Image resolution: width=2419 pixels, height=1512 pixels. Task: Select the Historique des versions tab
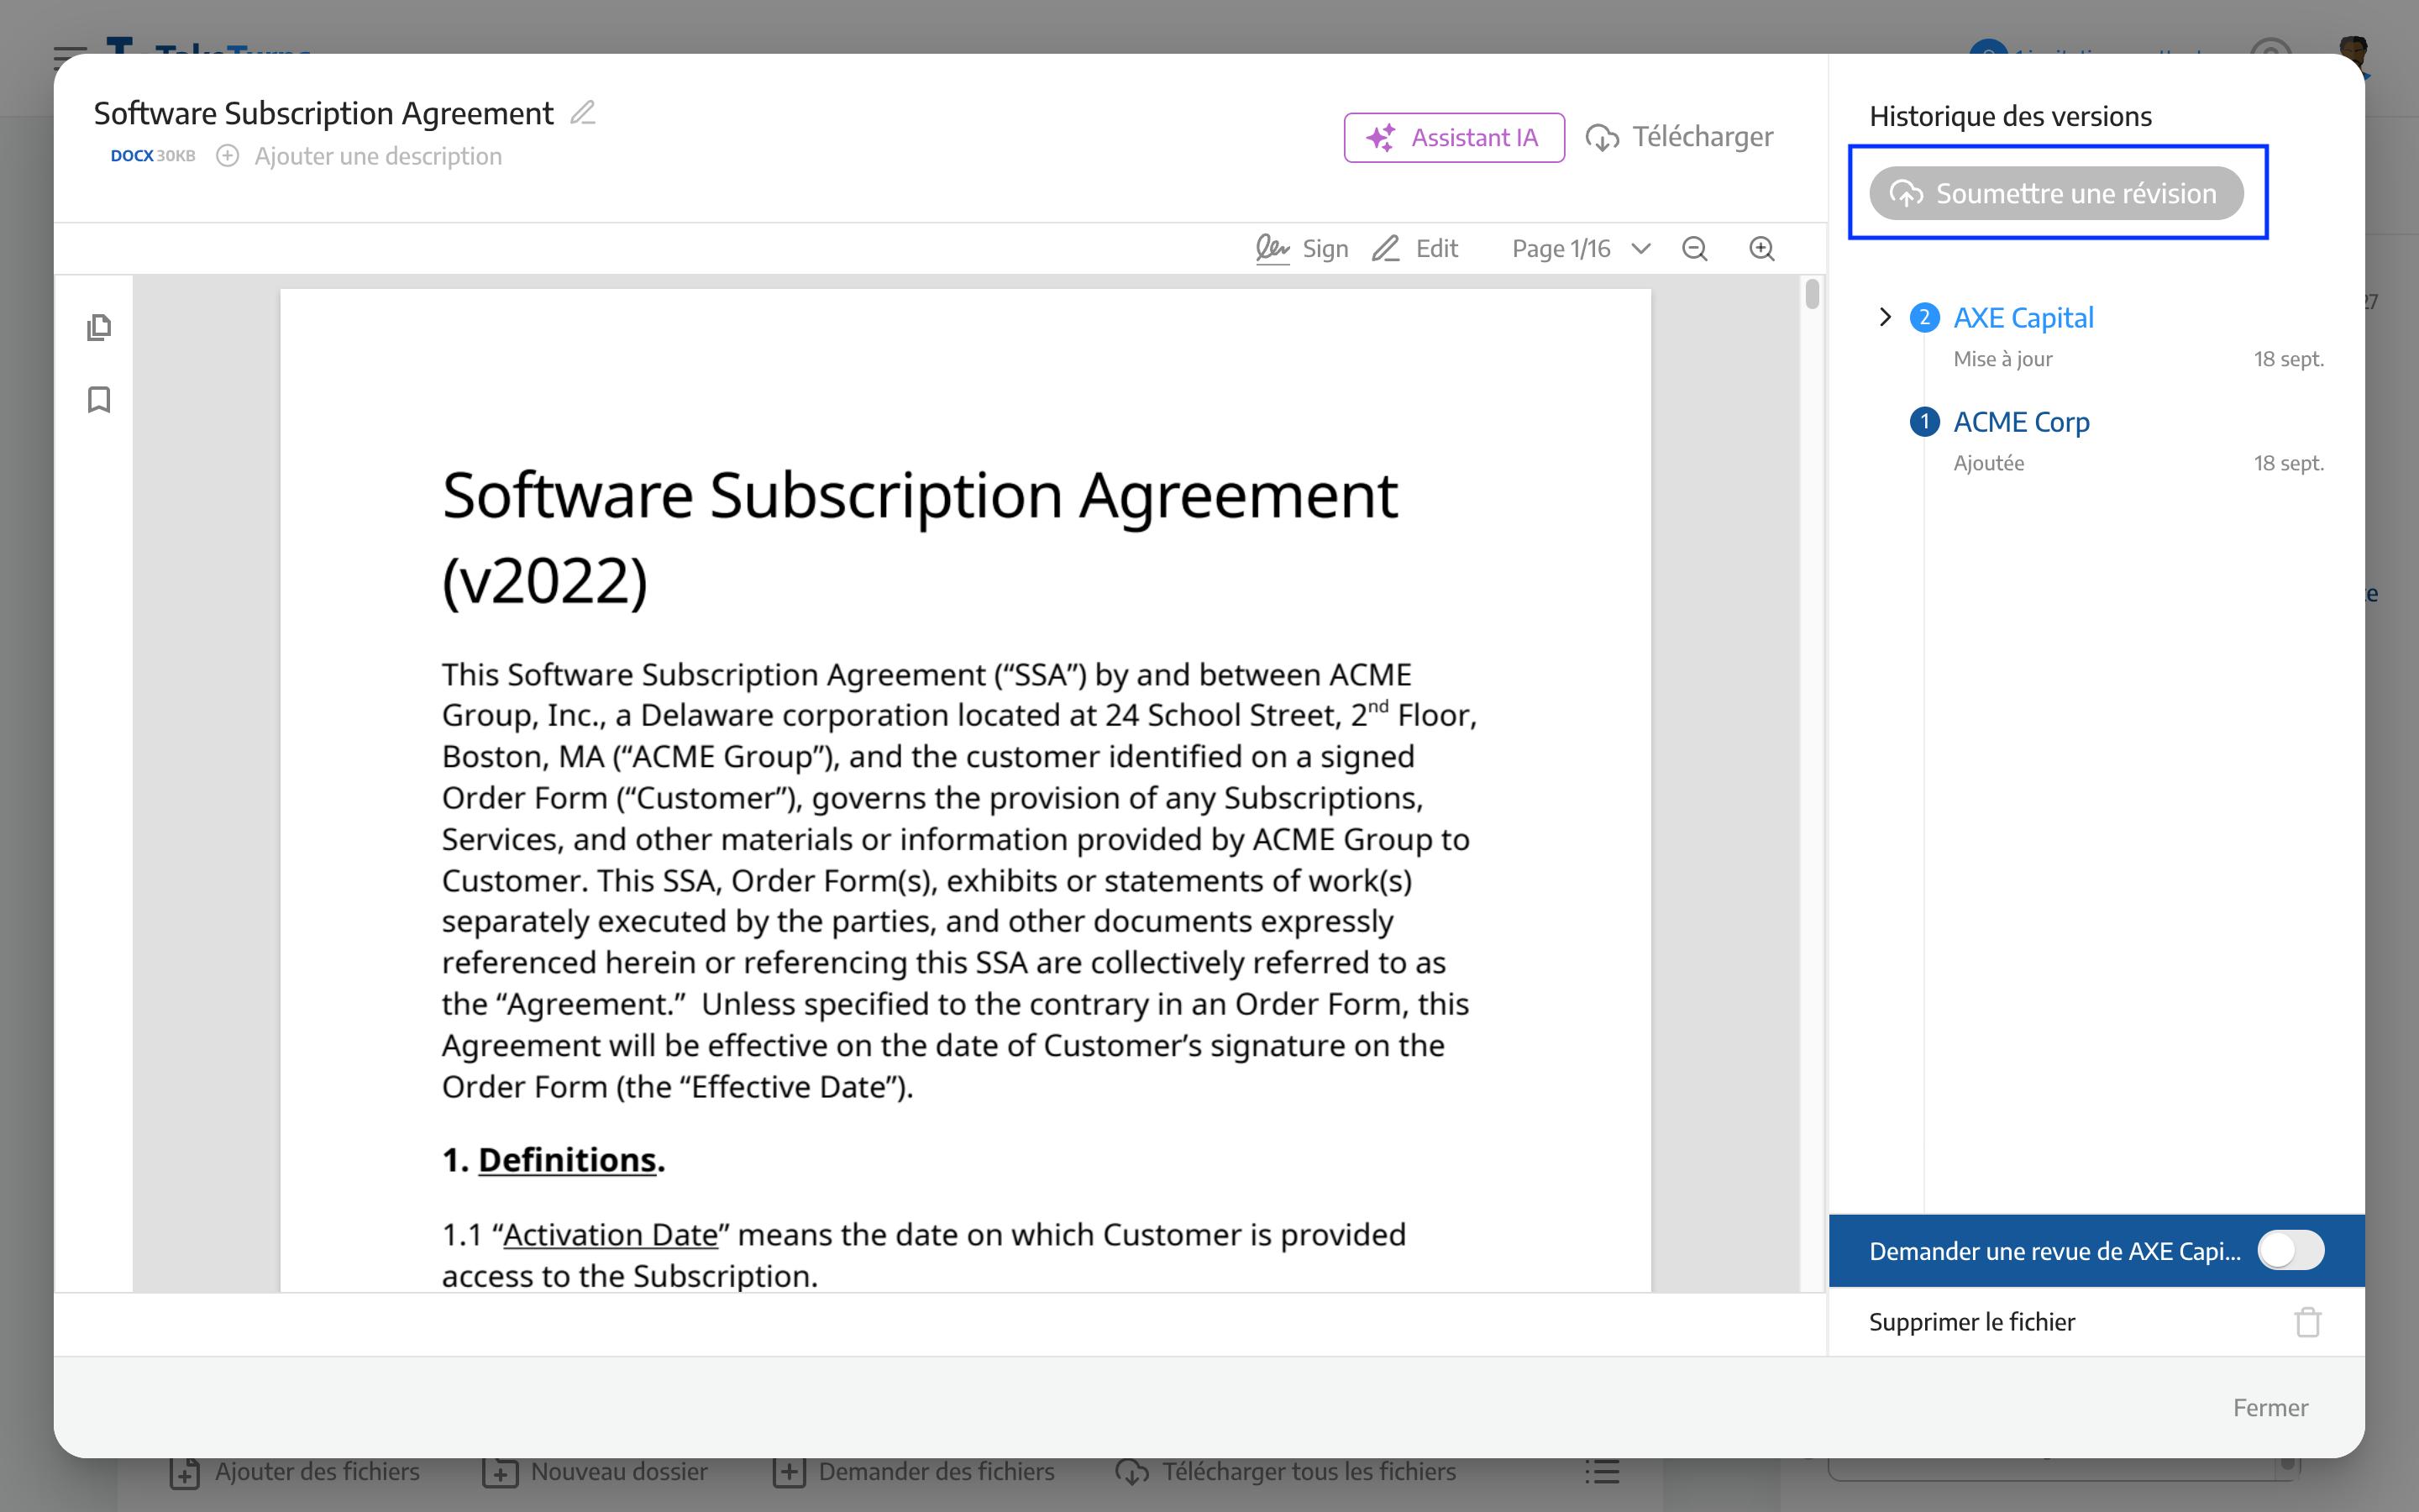pos(2008,113)
